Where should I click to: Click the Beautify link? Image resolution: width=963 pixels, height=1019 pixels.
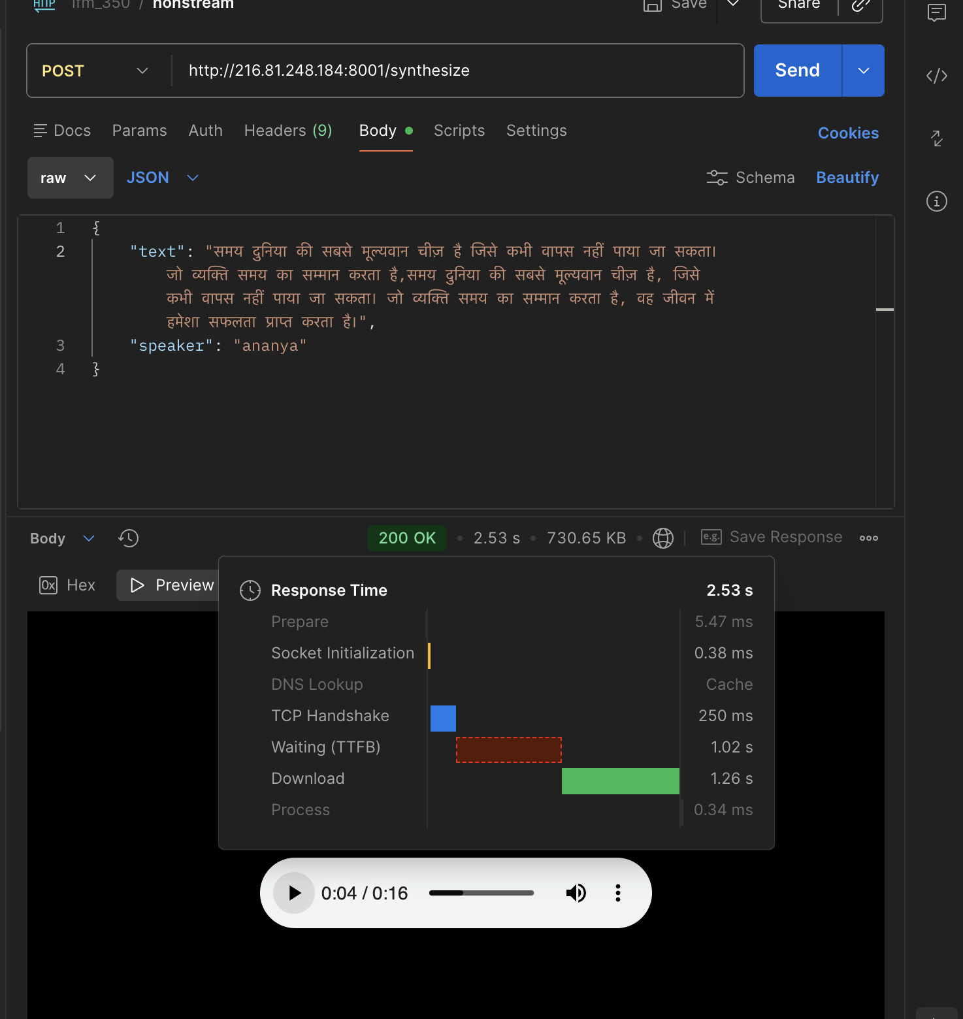tap(847, 178)
